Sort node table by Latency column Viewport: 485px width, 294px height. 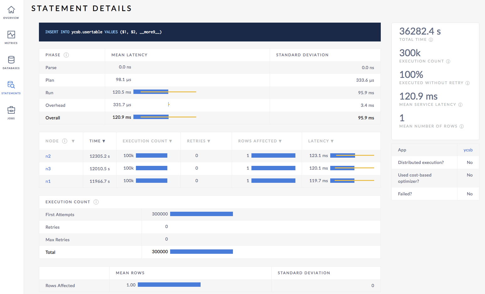point(321,141)
